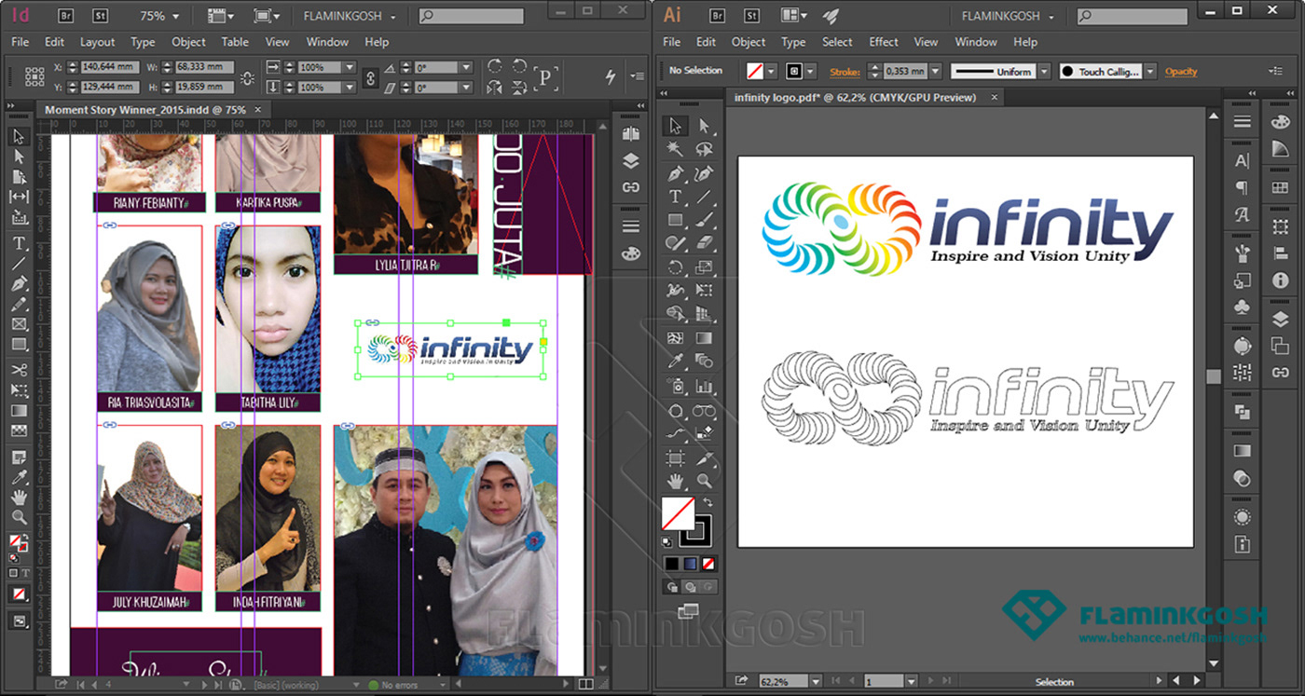
Task: Apply gradient swatch in Illustrator toolbar
Action: click(689, 564)
